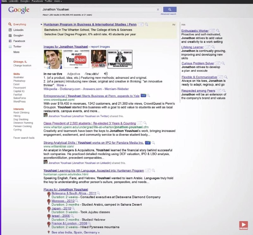Open the Advanced search link

(168, 14)
